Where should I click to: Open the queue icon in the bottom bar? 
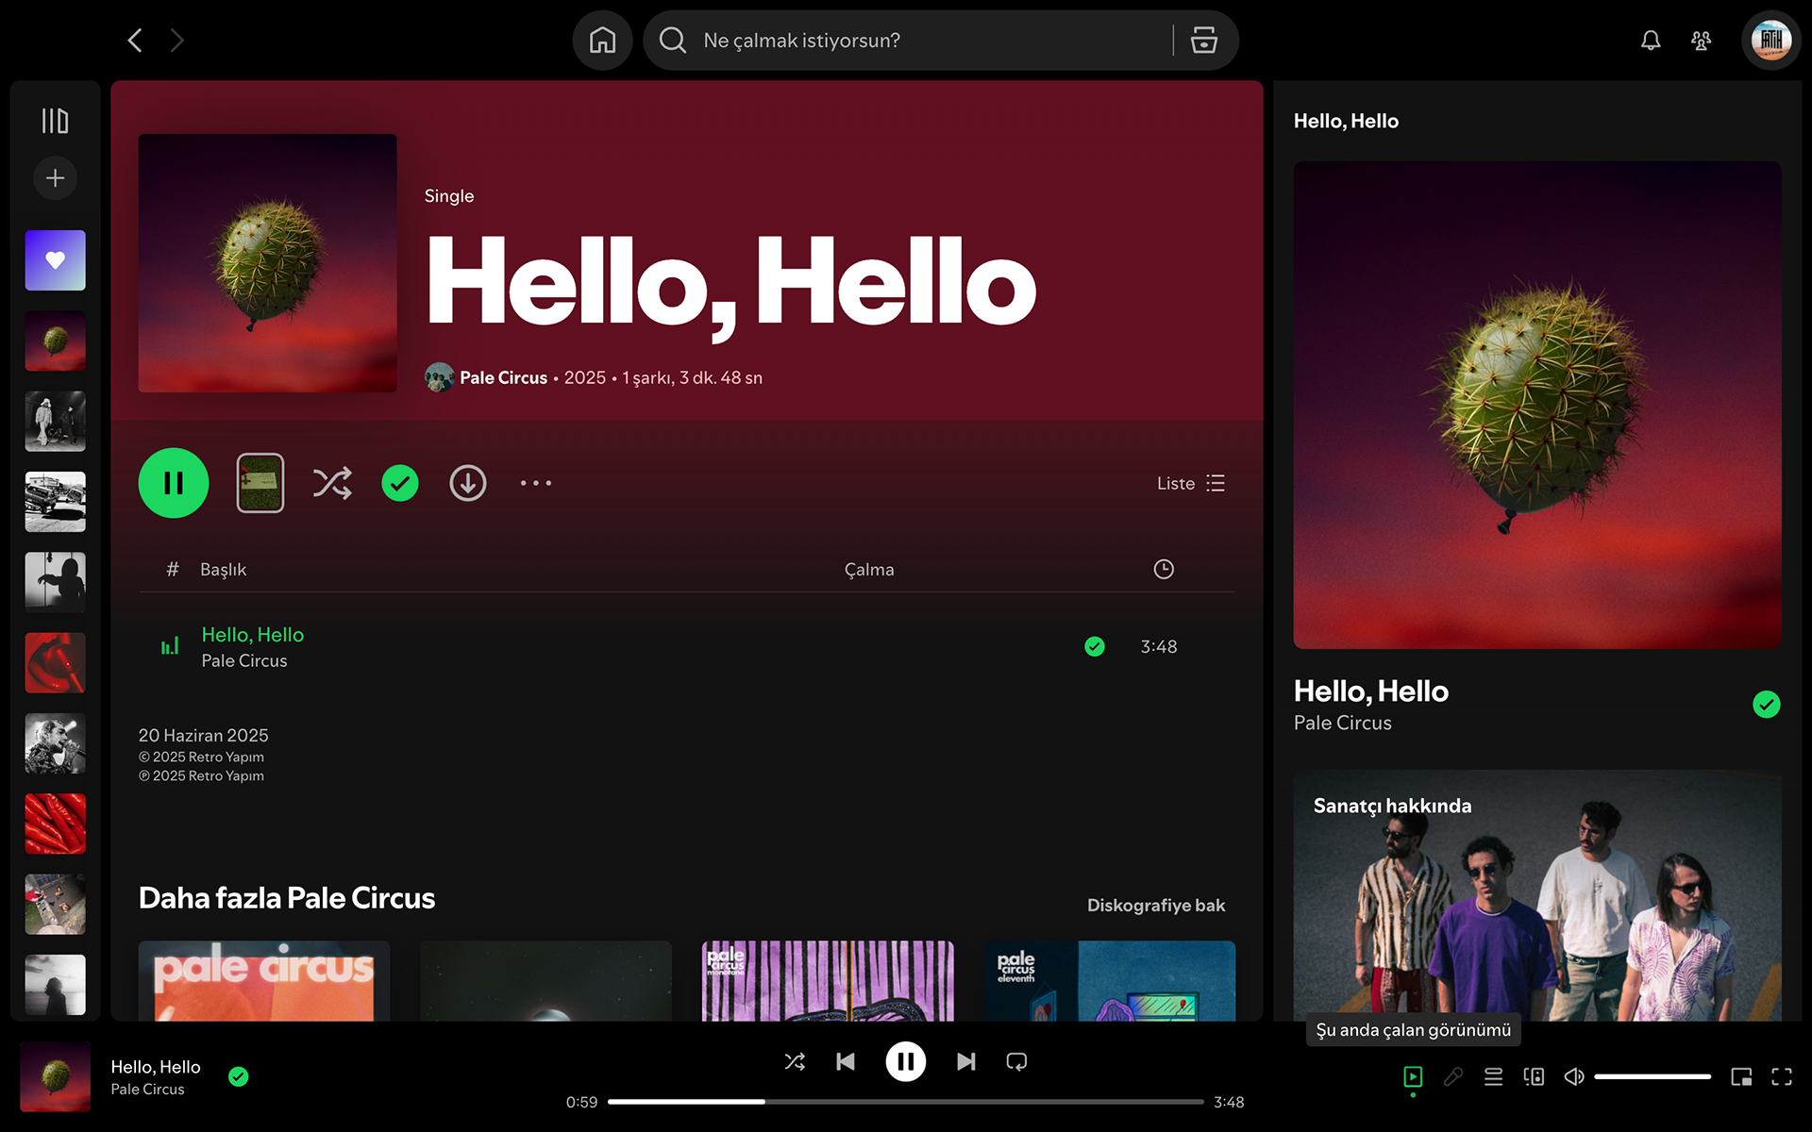[x=1493, y=1076]
